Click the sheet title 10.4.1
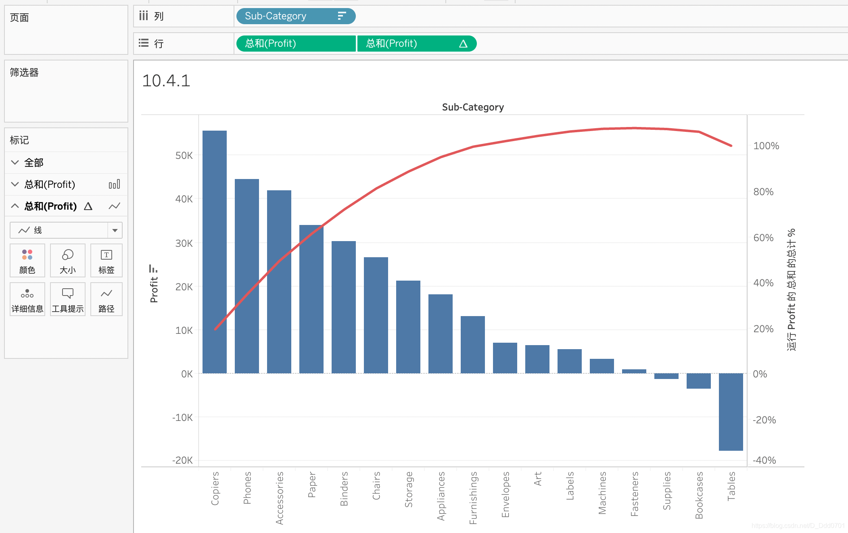Screen dimensions: 848x533 click(166, 81)
